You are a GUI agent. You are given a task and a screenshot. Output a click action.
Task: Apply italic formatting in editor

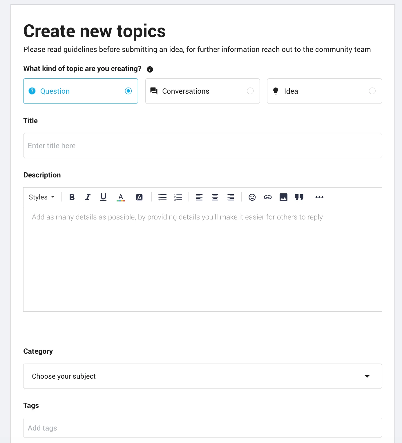[88, 197]
